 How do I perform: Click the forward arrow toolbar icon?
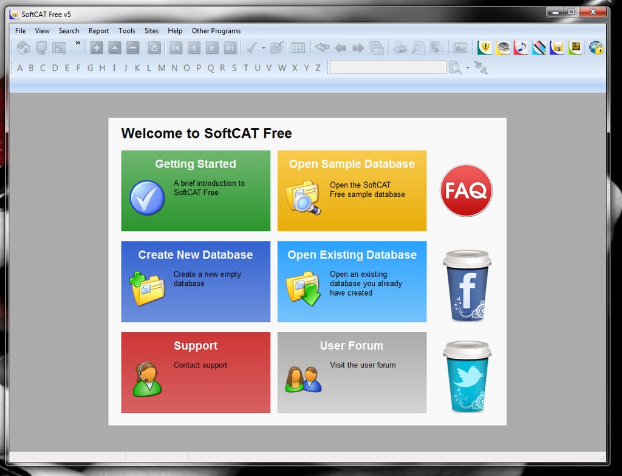[x=358, y=49]
